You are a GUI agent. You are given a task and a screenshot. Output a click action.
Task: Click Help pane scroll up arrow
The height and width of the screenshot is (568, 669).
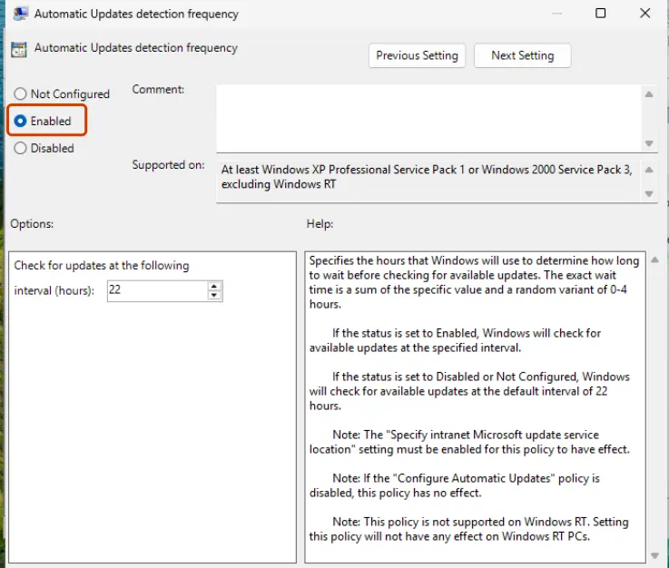(x=654, y=260)
